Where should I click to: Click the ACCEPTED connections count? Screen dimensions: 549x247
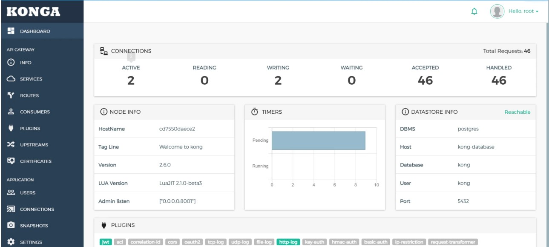click(x=425, y=80)
